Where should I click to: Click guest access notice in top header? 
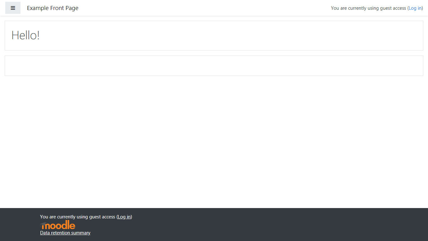pos(368,8)
